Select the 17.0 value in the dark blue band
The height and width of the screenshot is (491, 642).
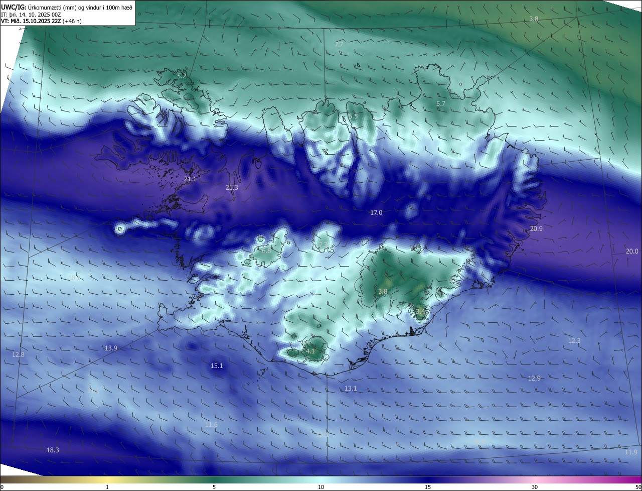click(376, 213)
